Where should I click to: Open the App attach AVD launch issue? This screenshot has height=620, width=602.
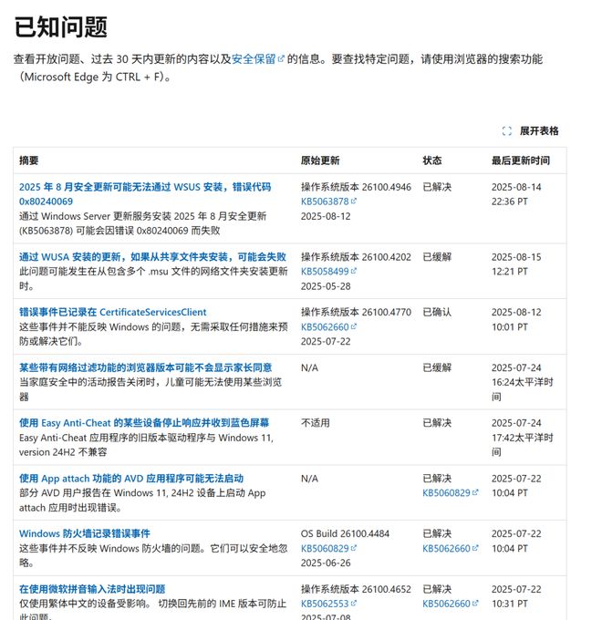coord(130,478)
